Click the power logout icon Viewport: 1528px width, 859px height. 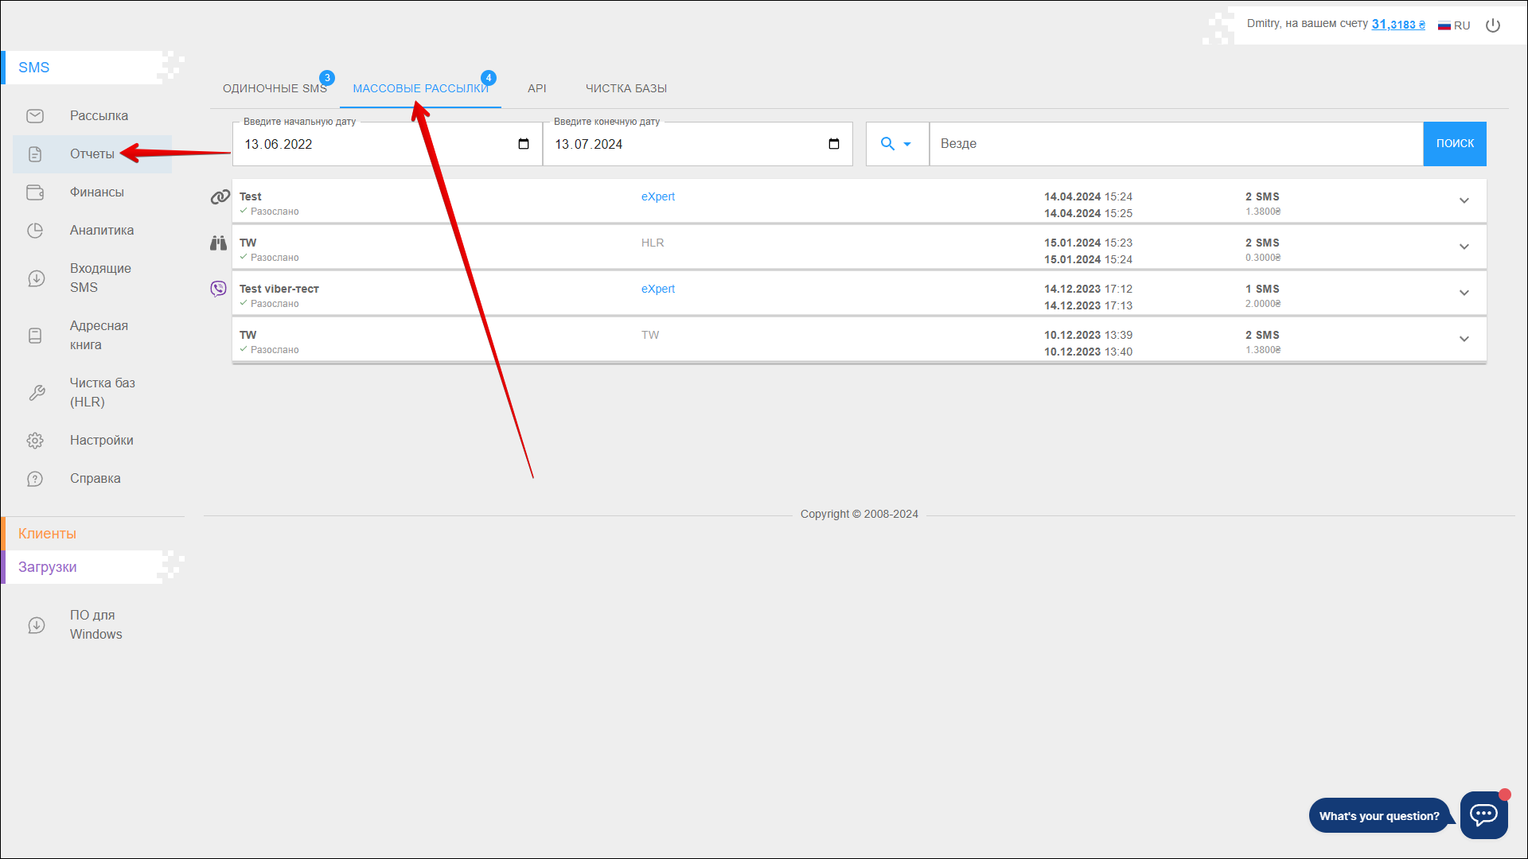click(x=1493, y=25)
